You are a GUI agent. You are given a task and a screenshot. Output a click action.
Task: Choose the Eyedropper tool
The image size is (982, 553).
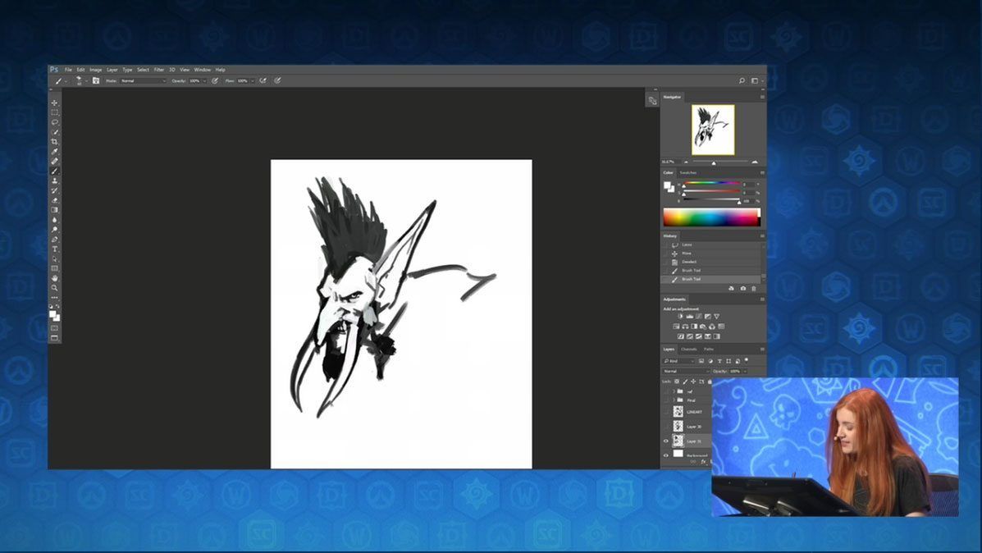point(55,152)
